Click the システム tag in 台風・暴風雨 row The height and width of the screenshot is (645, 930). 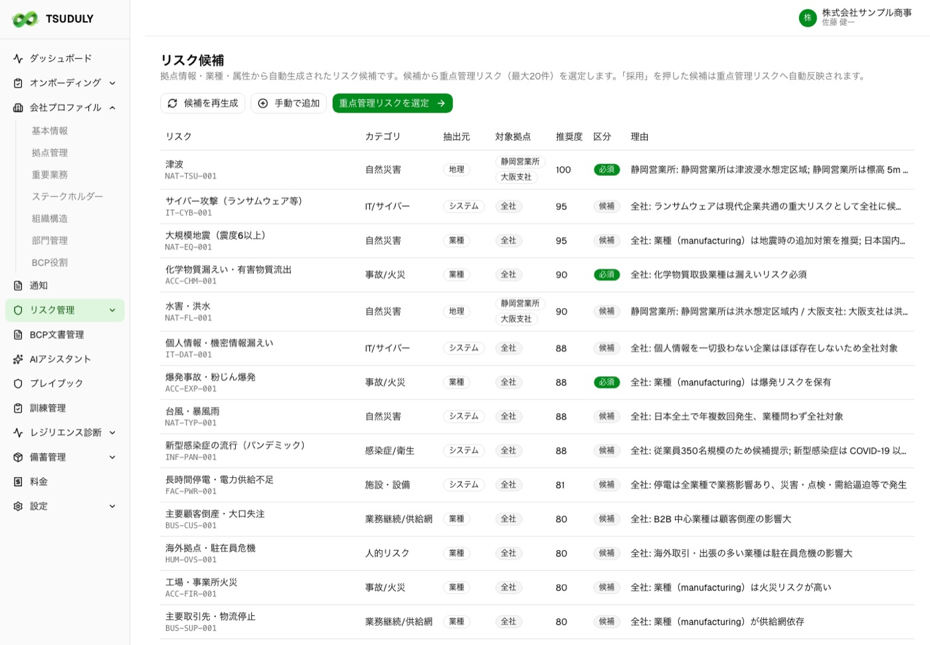tap(464, 417)
